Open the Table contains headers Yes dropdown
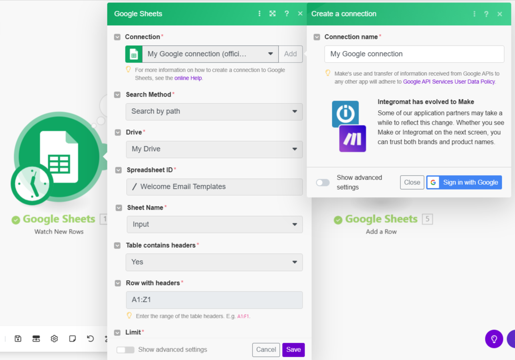Screen dimensions: 515x360 (214, 262)
